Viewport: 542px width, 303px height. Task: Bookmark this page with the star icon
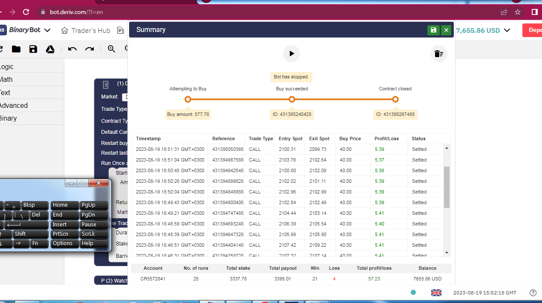click(518, 12)
